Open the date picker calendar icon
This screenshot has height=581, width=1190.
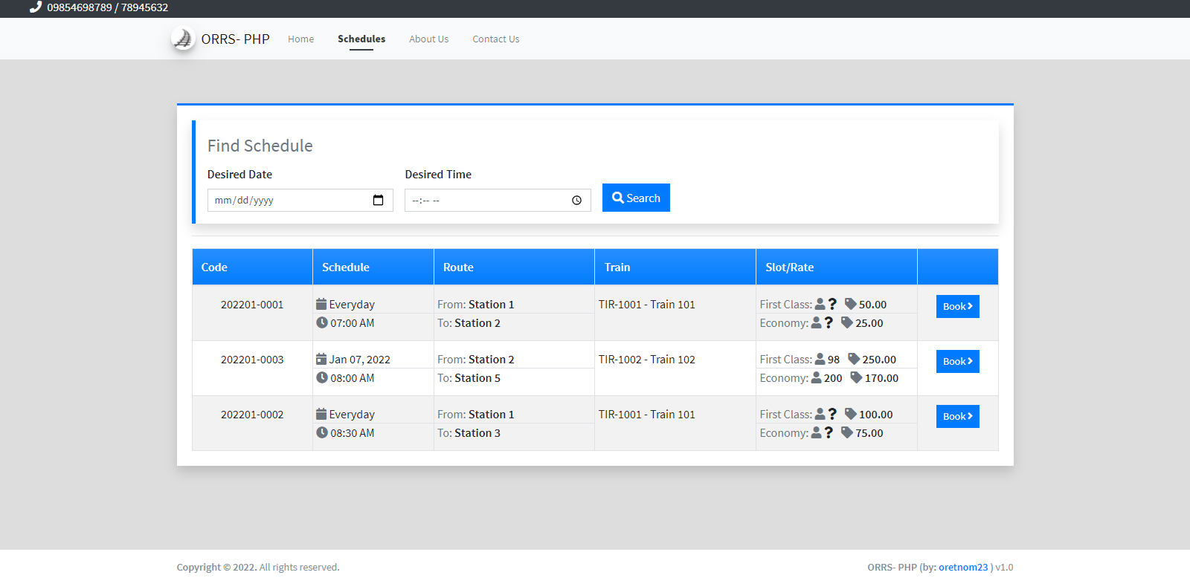point(378,200)
